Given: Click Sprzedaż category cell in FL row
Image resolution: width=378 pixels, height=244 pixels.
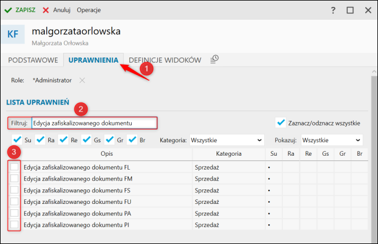Looking at the screenshot, I should point(229,167).
